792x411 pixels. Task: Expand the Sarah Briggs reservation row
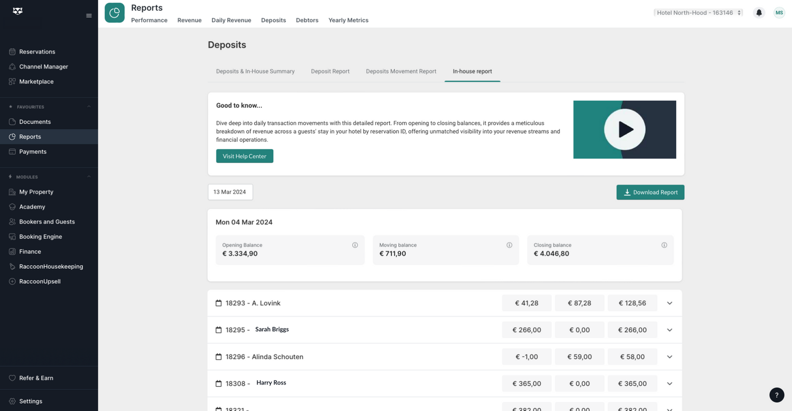pyautogui.click(x=670, y=330)
